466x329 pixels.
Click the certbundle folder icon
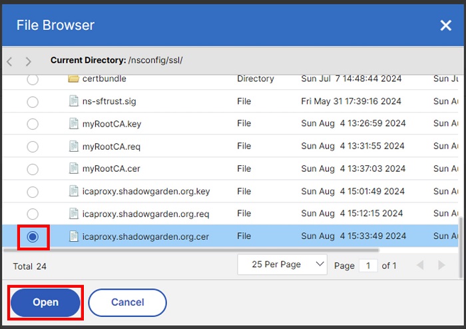pyautogui.click(x=74, y=79)
